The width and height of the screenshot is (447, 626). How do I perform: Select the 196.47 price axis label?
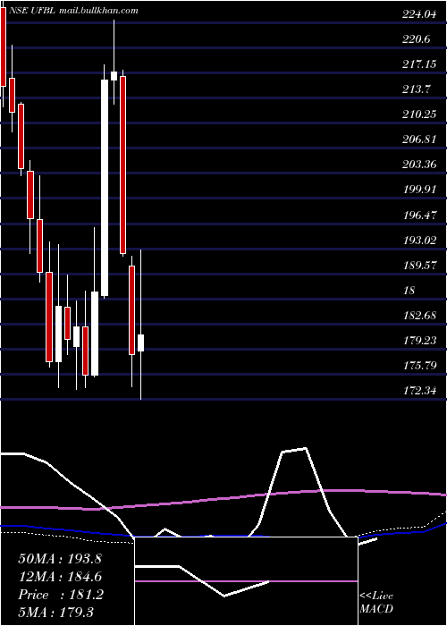[419, 216]
